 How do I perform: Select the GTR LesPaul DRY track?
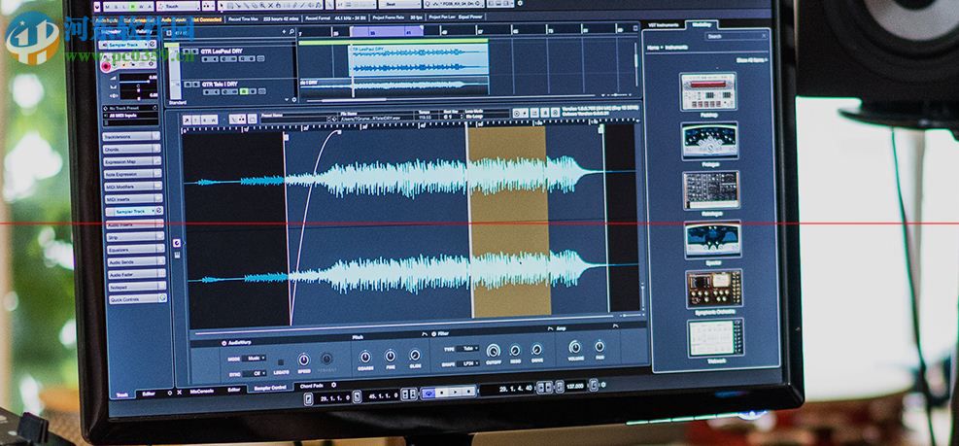222,51
